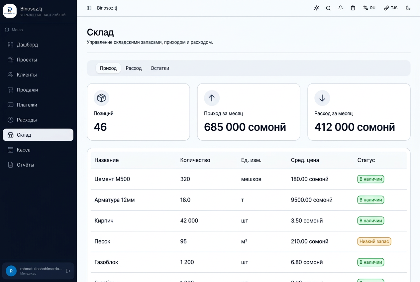Click the Сред. цена column header
Image resolution: width=420 pixels, height=282 pixels.
point(305,160)
